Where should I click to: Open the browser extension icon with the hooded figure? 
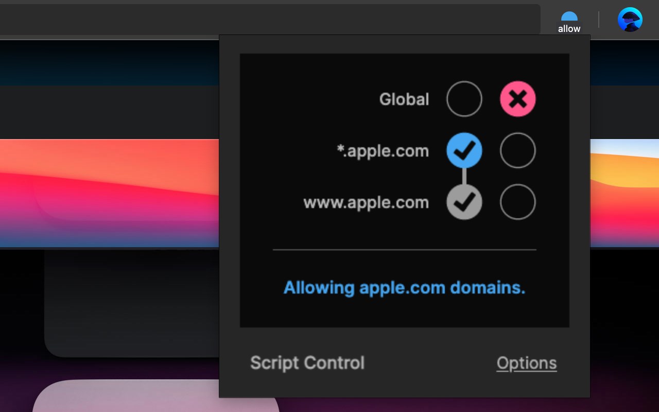coord(630,20)
